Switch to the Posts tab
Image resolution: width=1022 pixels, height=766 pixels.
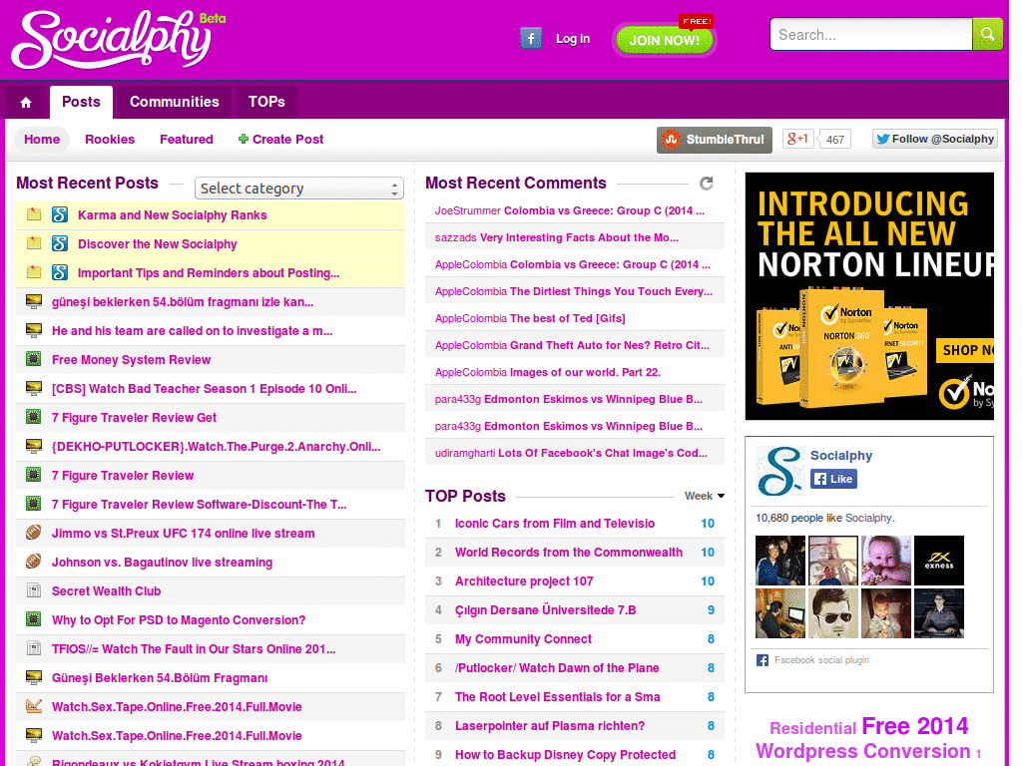(x=81, y=103)
